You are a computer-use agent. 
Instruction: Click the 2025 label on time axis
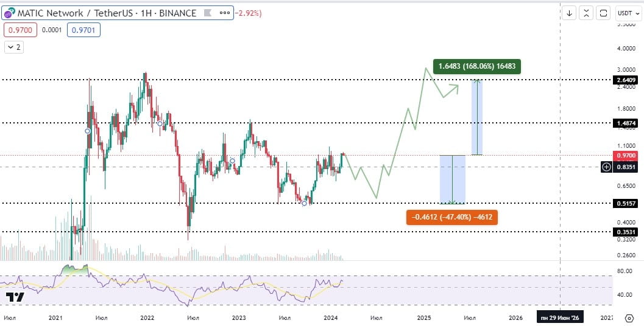tap(424, 318)
